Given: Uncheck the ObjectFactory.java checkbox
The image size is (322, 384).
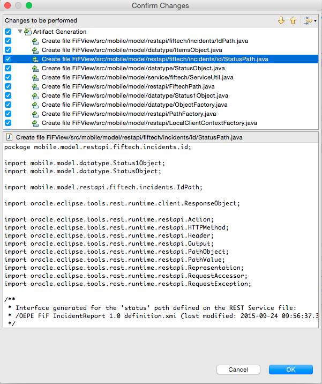Looking at the screenshot, I should tap(8, 105).
